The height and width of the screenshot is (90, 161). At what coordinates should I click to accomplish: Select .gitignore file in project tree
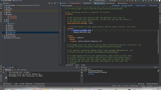(x=10, y=25)
